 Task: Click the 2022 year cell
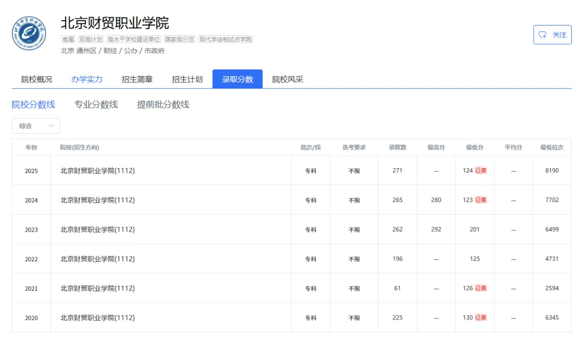31,259
